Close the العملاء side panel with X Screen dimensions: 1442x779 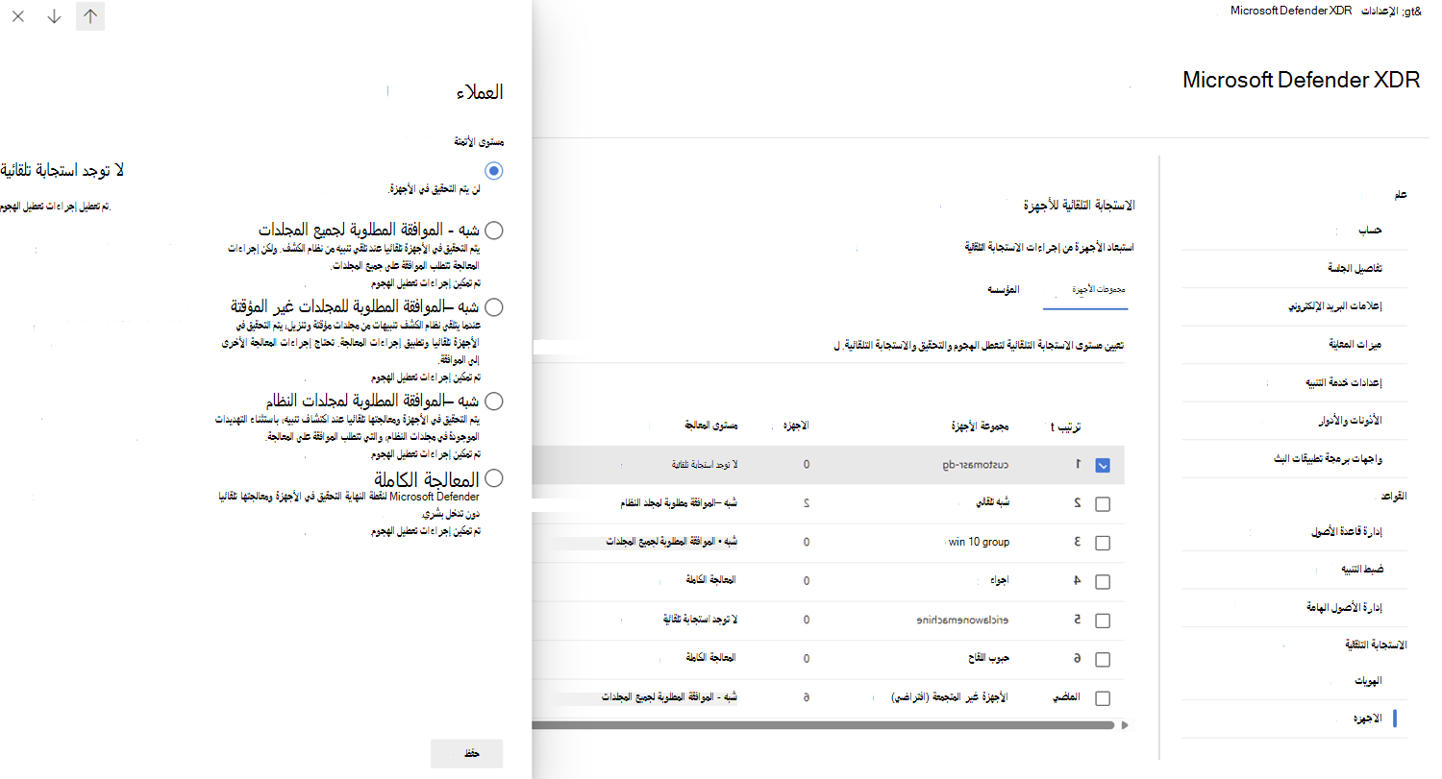click(x=18, y=16)
